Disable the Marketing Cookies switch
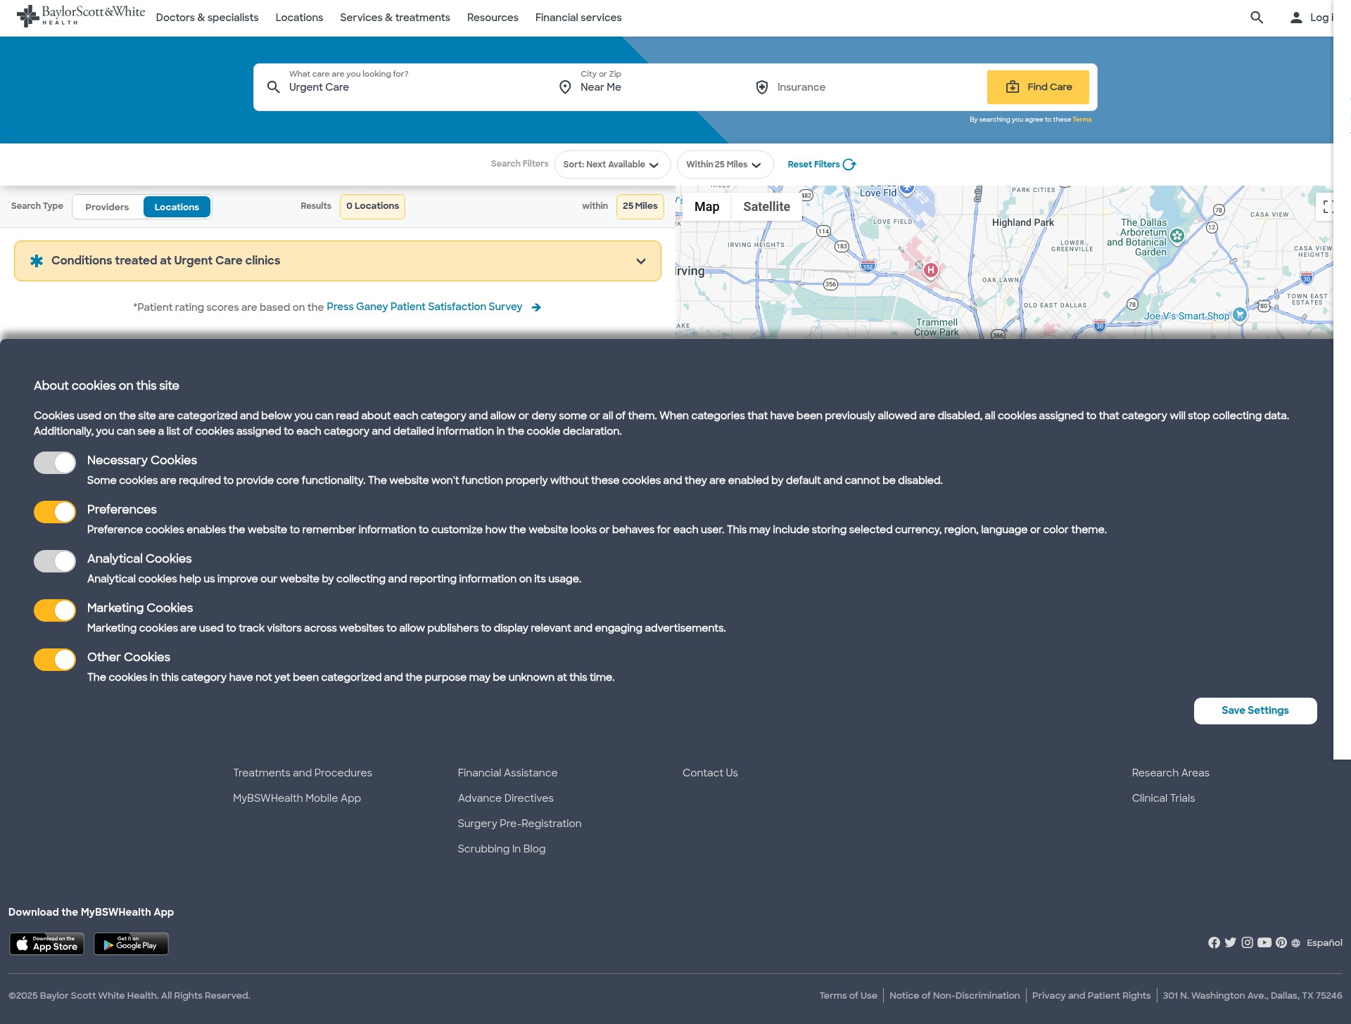The image size is (1351, 1024). [55, 610]
